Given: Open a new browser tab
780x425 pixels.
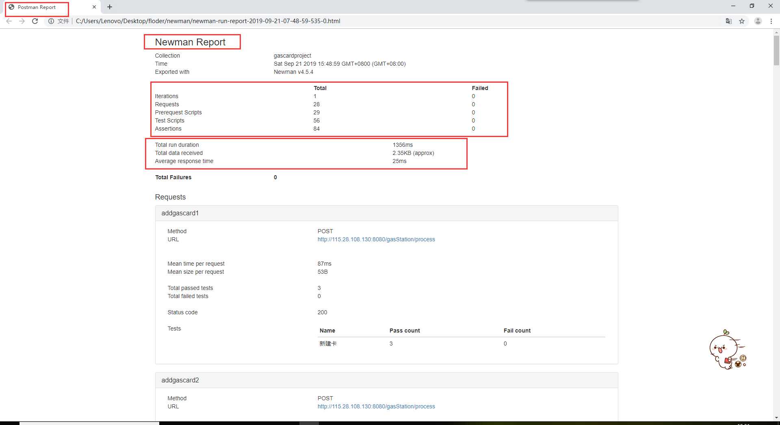Looking at the screenshot, I should click(x=110, y=7).
